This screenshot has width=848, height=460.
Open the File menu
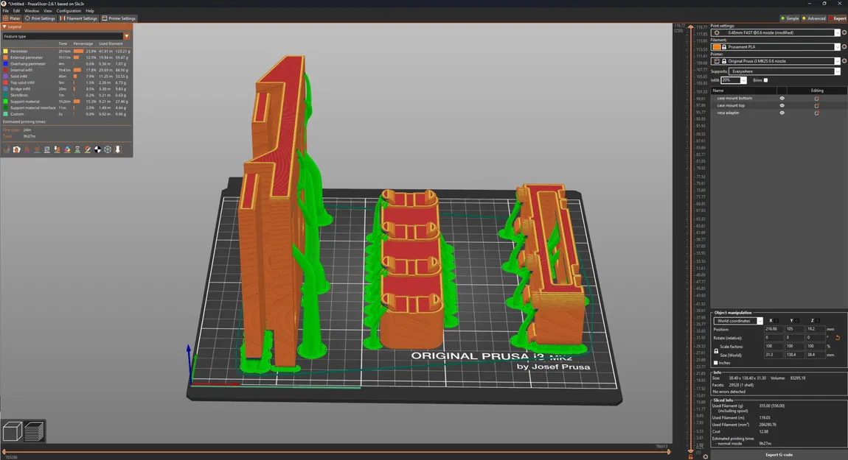(5, 11)
